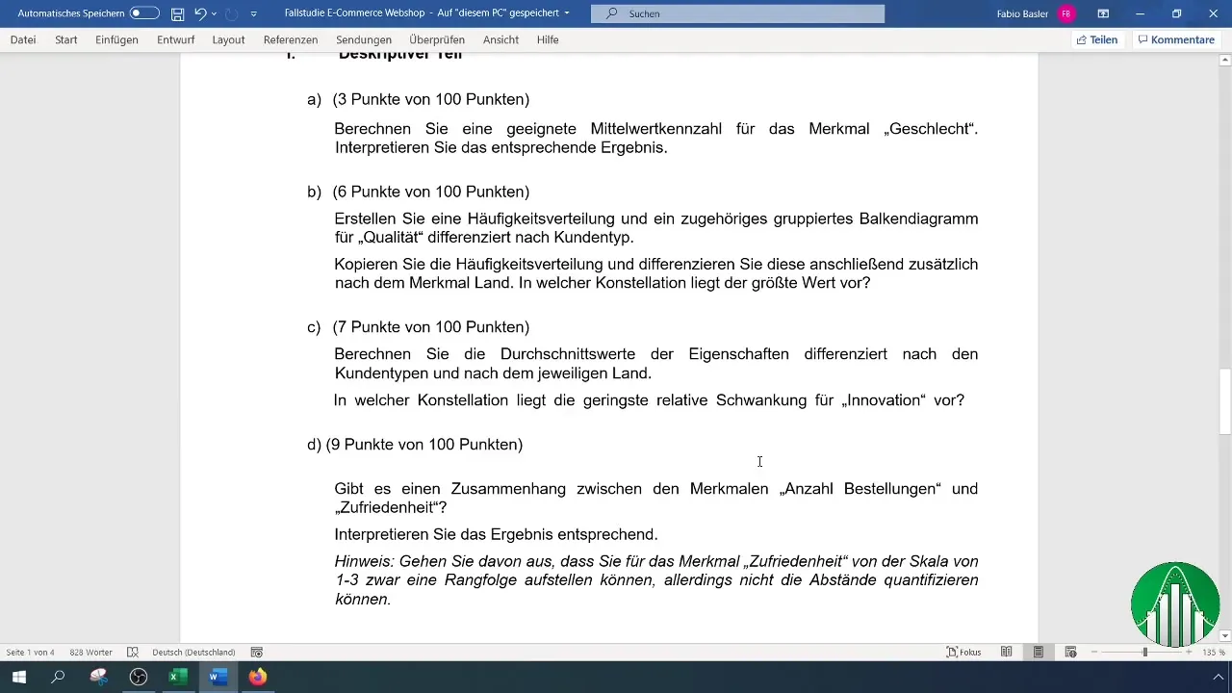Open the Fabio Basler account avatar

pyautogui.click(x=1066, y=14)
